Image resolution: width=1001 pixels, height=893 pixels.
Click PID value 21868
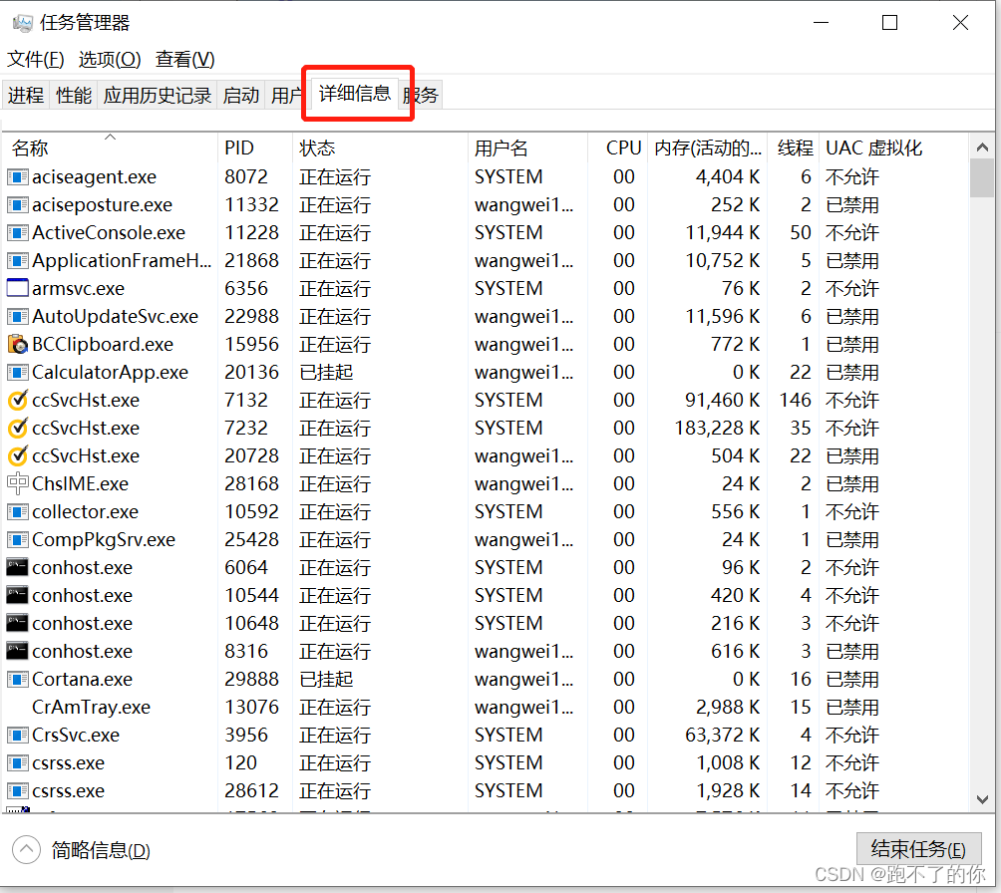251,260
